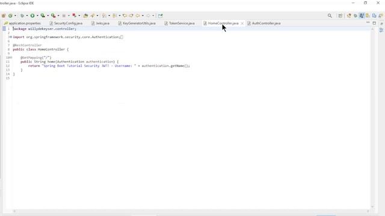Click the Last Edit Location arrow icon
This screenshot has height=216, width=385.
tap(125, 16)
